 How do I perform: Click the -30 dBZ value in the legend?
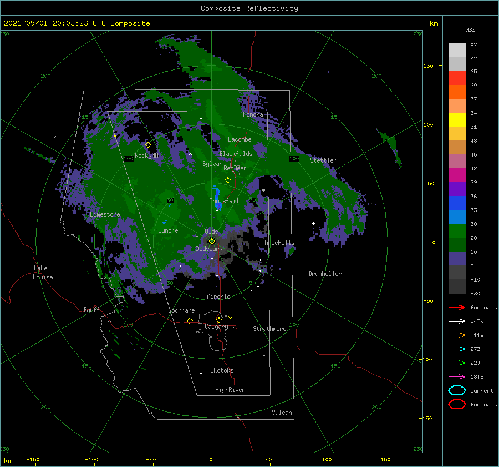coord(475,294)
